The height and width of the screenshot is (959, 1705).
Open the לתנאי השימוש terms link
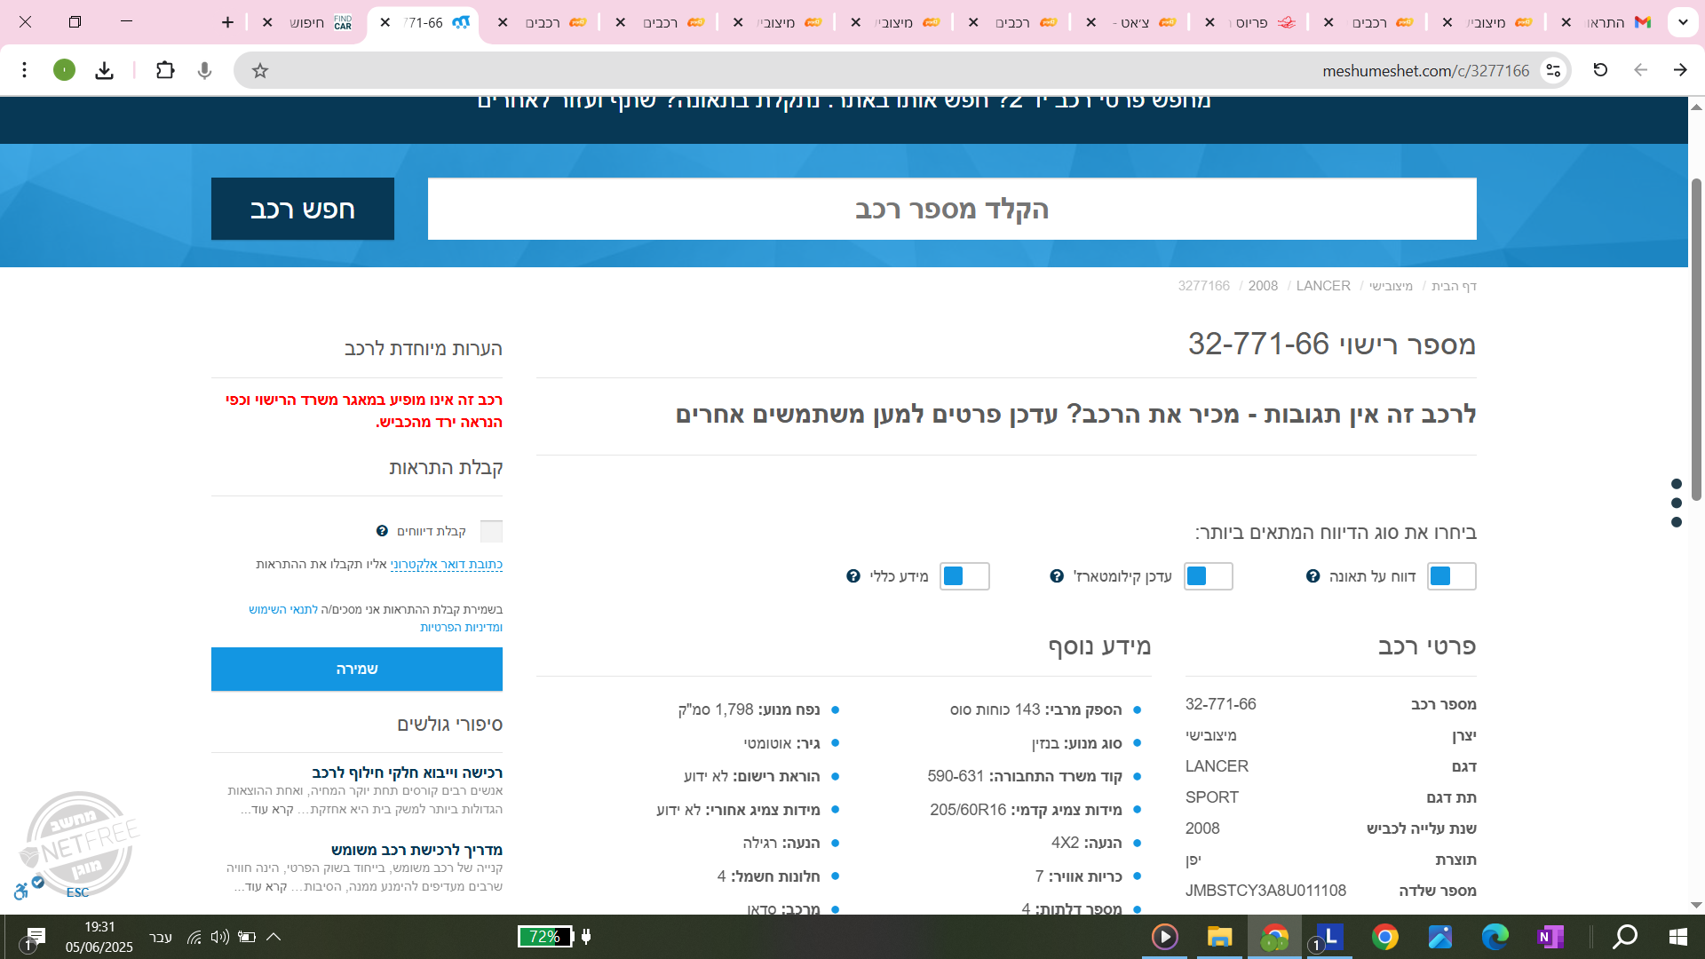coord(283,610)
